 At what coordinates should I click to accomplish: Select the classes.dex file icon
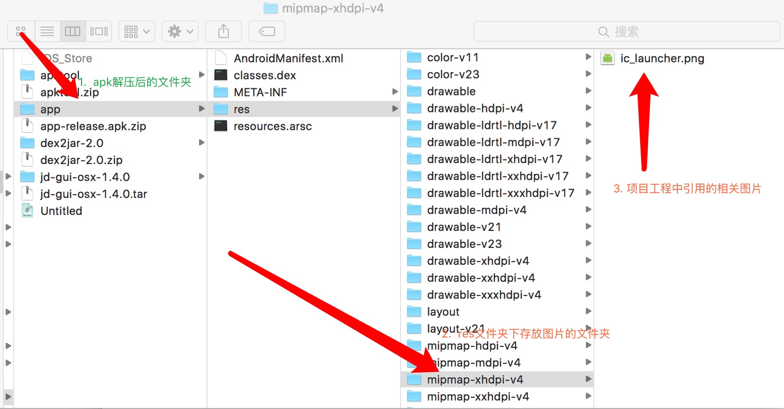point(221,75)
